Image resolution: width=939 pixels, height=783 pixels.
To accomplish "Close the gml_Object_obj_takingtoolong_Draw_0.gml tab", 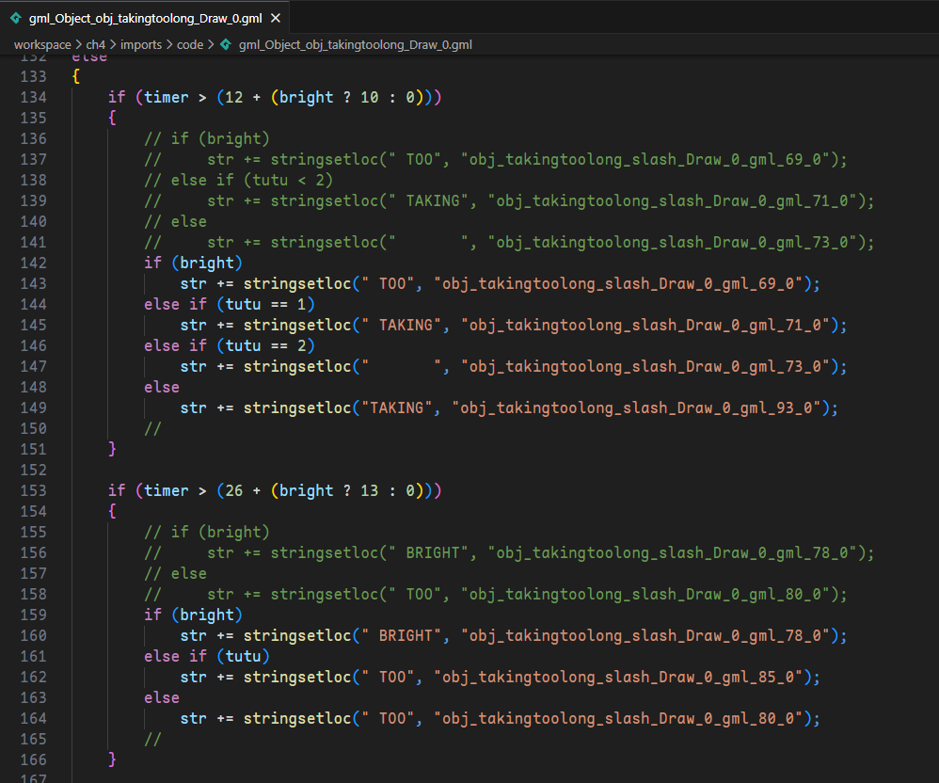I will click(x=276, y=18).
